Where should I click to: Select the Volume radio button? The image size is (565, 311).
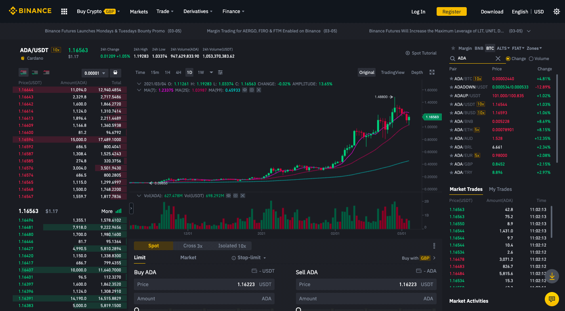(x=531, y=58)
